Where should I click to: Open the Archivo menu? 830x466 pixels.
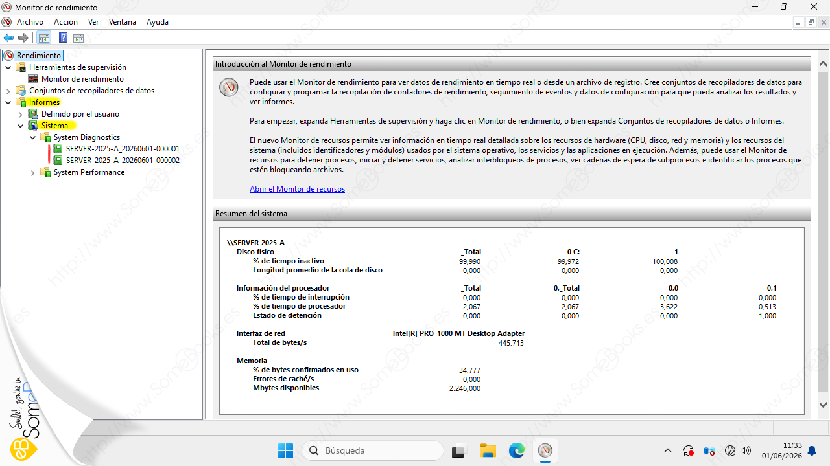tap(30, 22)
